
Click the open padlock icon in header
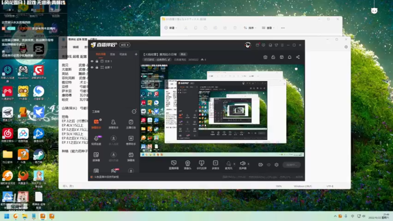click(x=273, y=57)
